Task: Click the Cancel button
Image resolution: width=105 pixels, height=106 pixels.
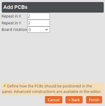Action: (54, 100)
